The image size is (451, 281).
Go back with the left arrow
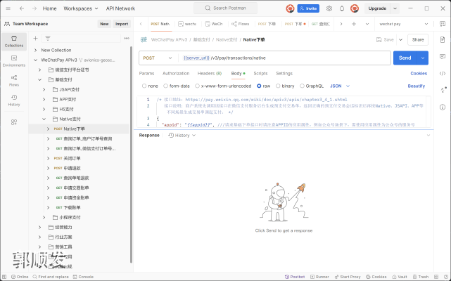22,8
